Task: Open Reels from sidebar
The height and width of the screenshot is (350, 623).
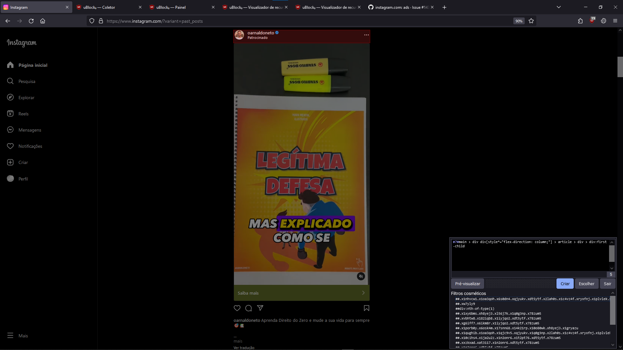Action: 23,114
